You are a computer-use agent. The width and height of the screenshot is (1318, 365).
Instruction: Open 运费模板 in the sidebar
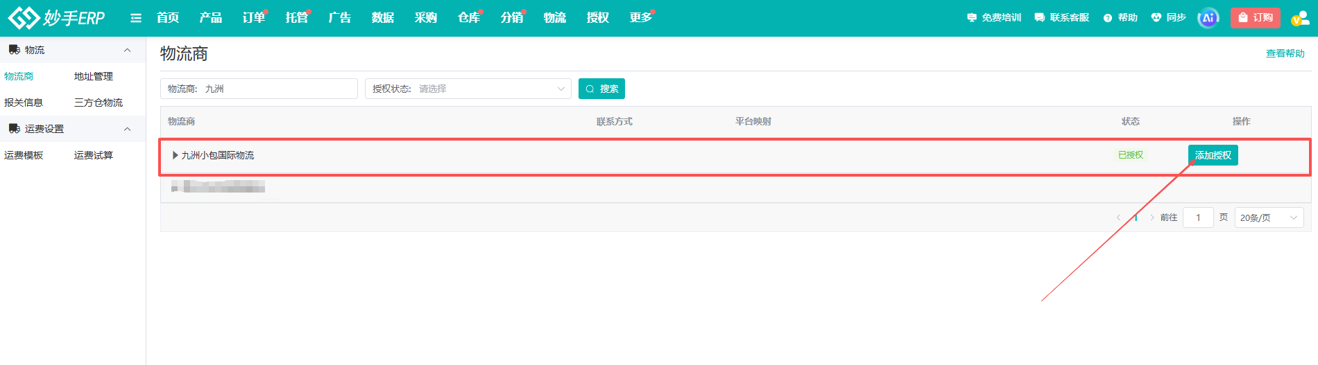[24, 155]
